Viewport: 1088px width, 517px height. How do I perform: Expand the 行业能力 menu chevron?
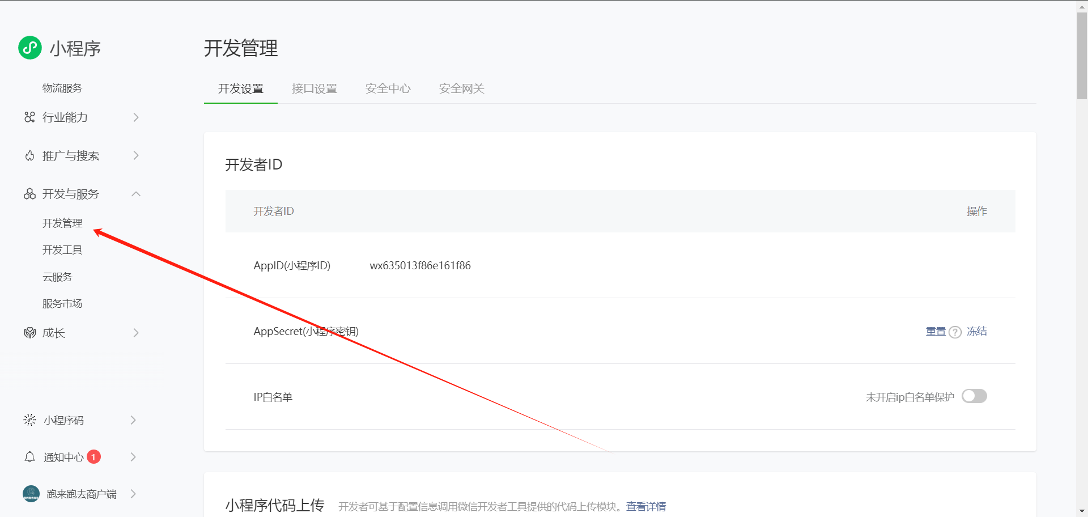pyautogui.click(x=136, y=117)
